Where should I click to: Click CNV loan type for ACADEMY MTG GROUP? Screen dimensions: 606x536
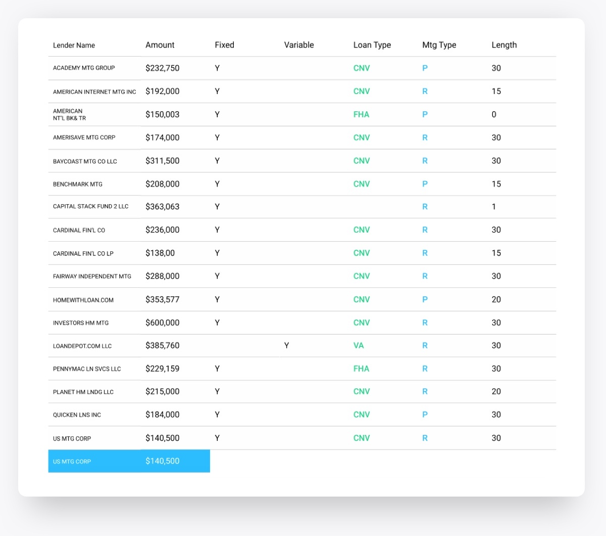pos(362,68)
